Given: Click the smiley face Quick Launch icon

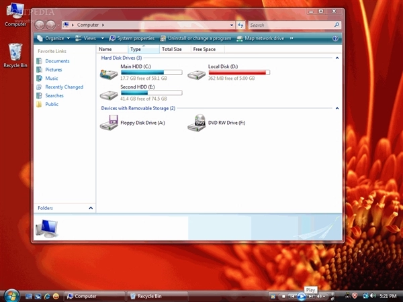Looking at the screenshot, I should 56,297.
